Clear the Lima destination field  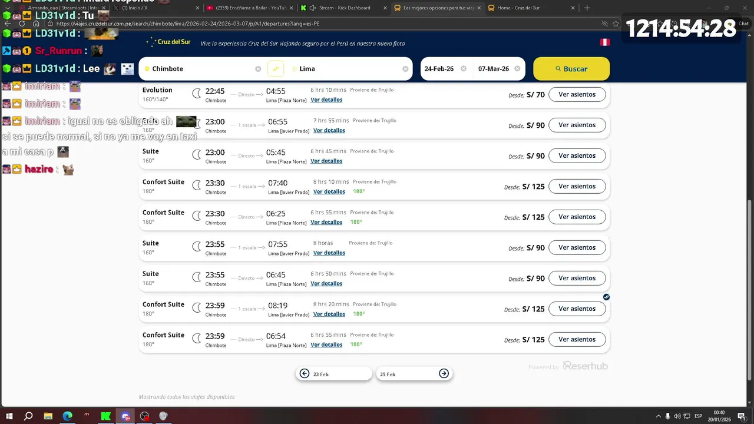pyautogui.click(x=405, y=69)
